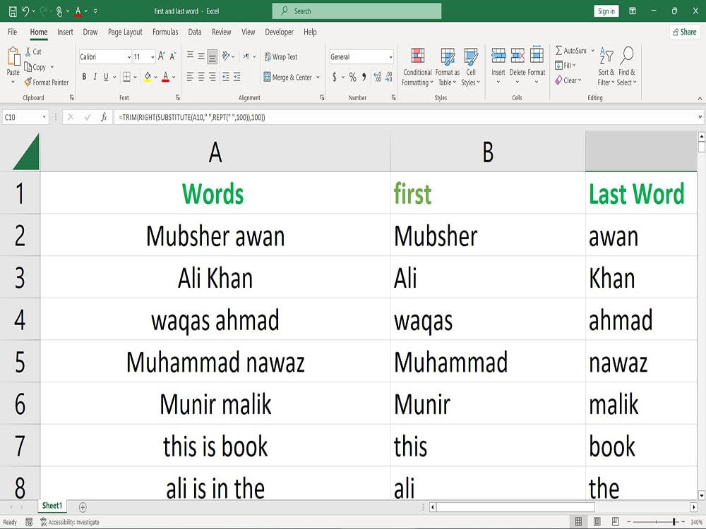This screenshot has width=706, height=529.
Task: Expand Merge & Center options arrow
Action: point(318,78)
